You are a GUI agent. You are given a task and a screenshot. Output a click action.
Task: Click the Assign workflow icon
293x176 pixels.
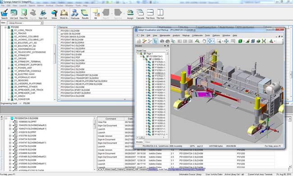pyautogui.click(x=130, y=14)
